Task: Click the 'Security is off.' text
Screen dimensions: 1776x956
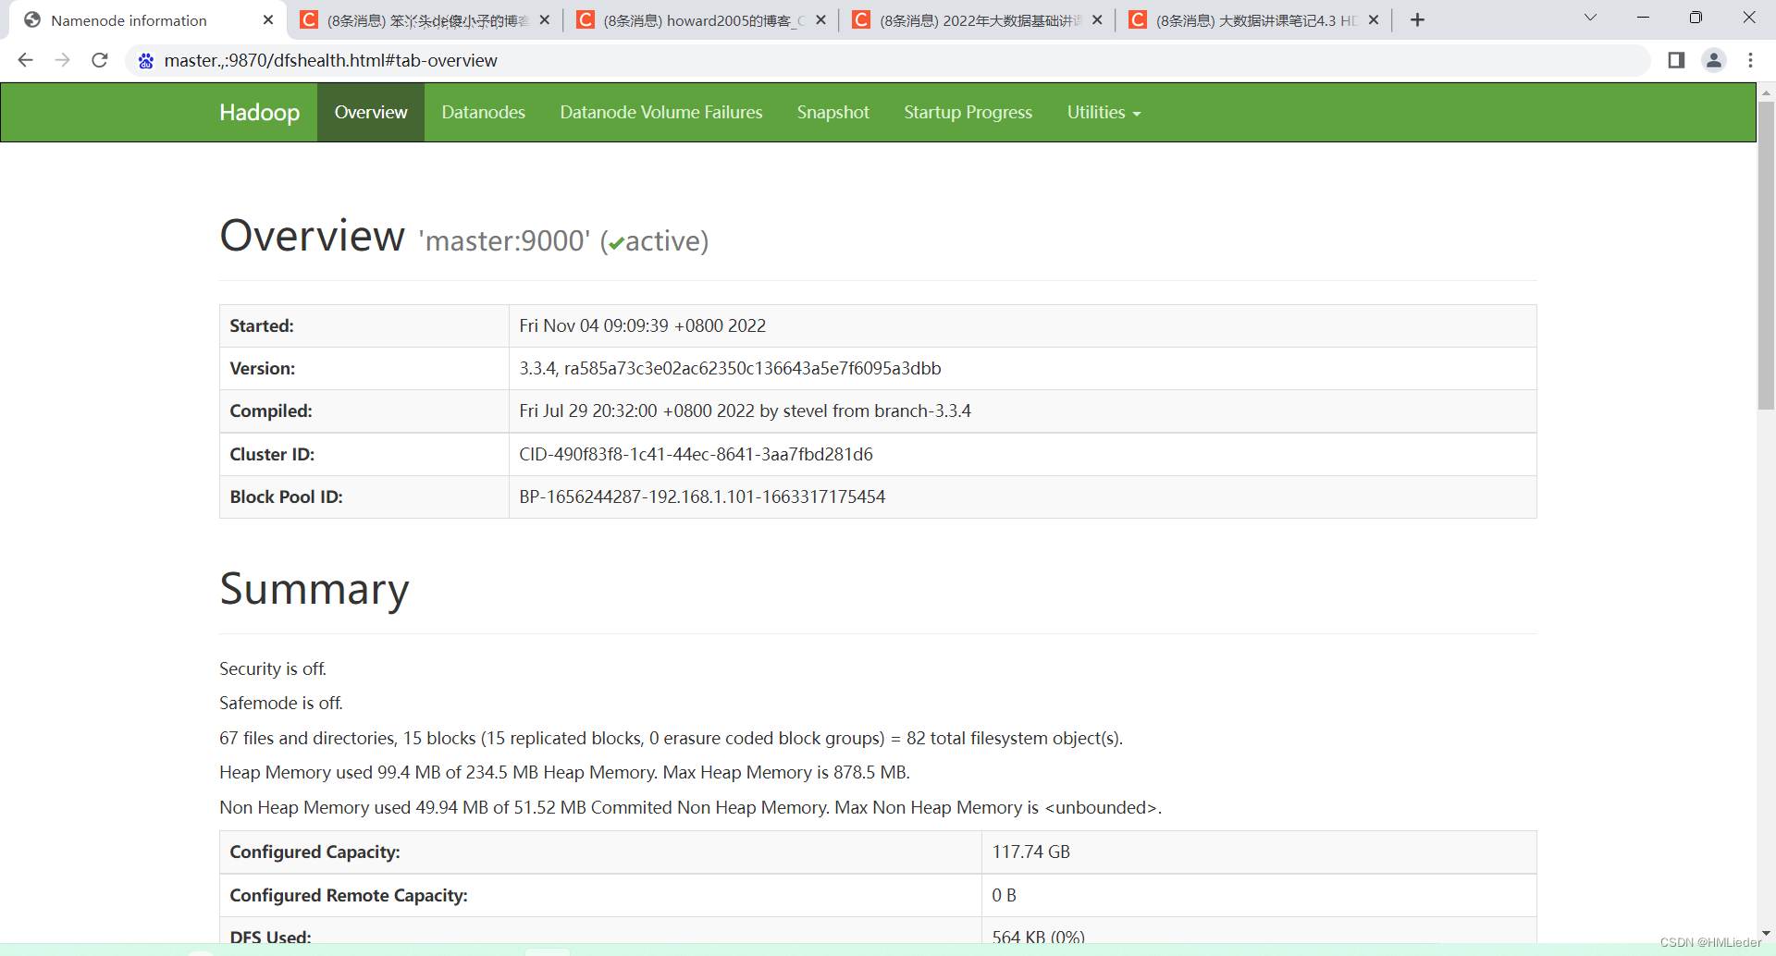Action: click(273, 668)
